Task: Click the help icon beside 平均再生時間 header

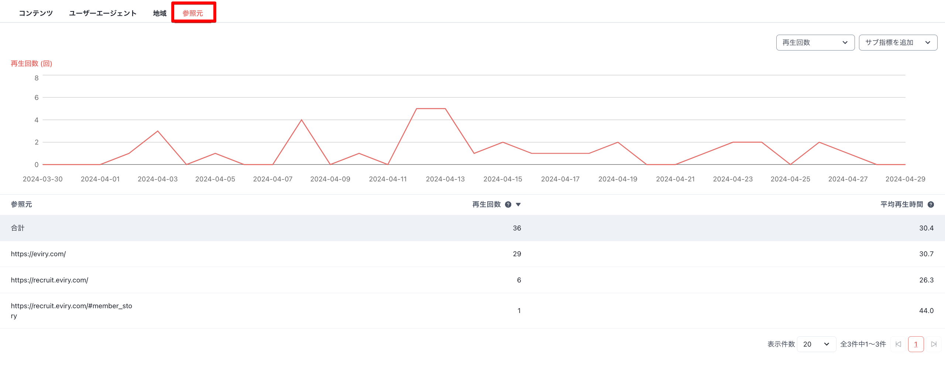Action: pos(932,204)
